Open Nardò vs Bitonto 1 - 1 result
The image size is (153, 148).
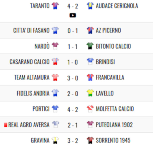coord(73,47)
